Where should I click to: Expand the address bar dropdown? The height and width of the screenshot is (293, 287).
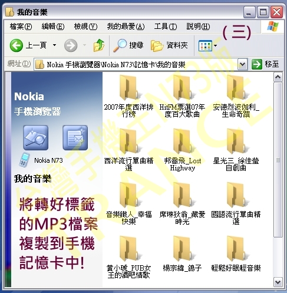(x=242, y=64)
